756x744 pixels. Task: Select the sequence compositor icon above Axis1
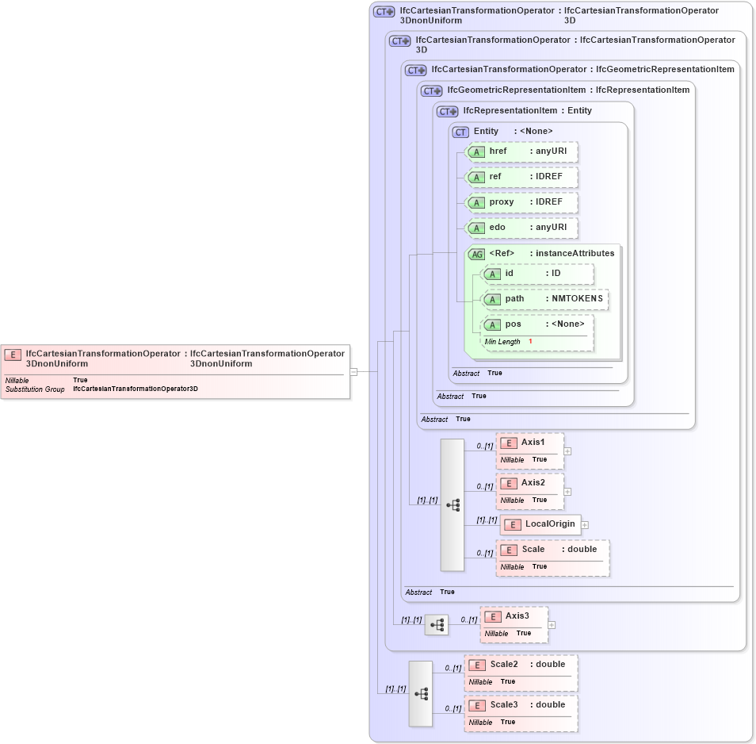tap(452, 504)
